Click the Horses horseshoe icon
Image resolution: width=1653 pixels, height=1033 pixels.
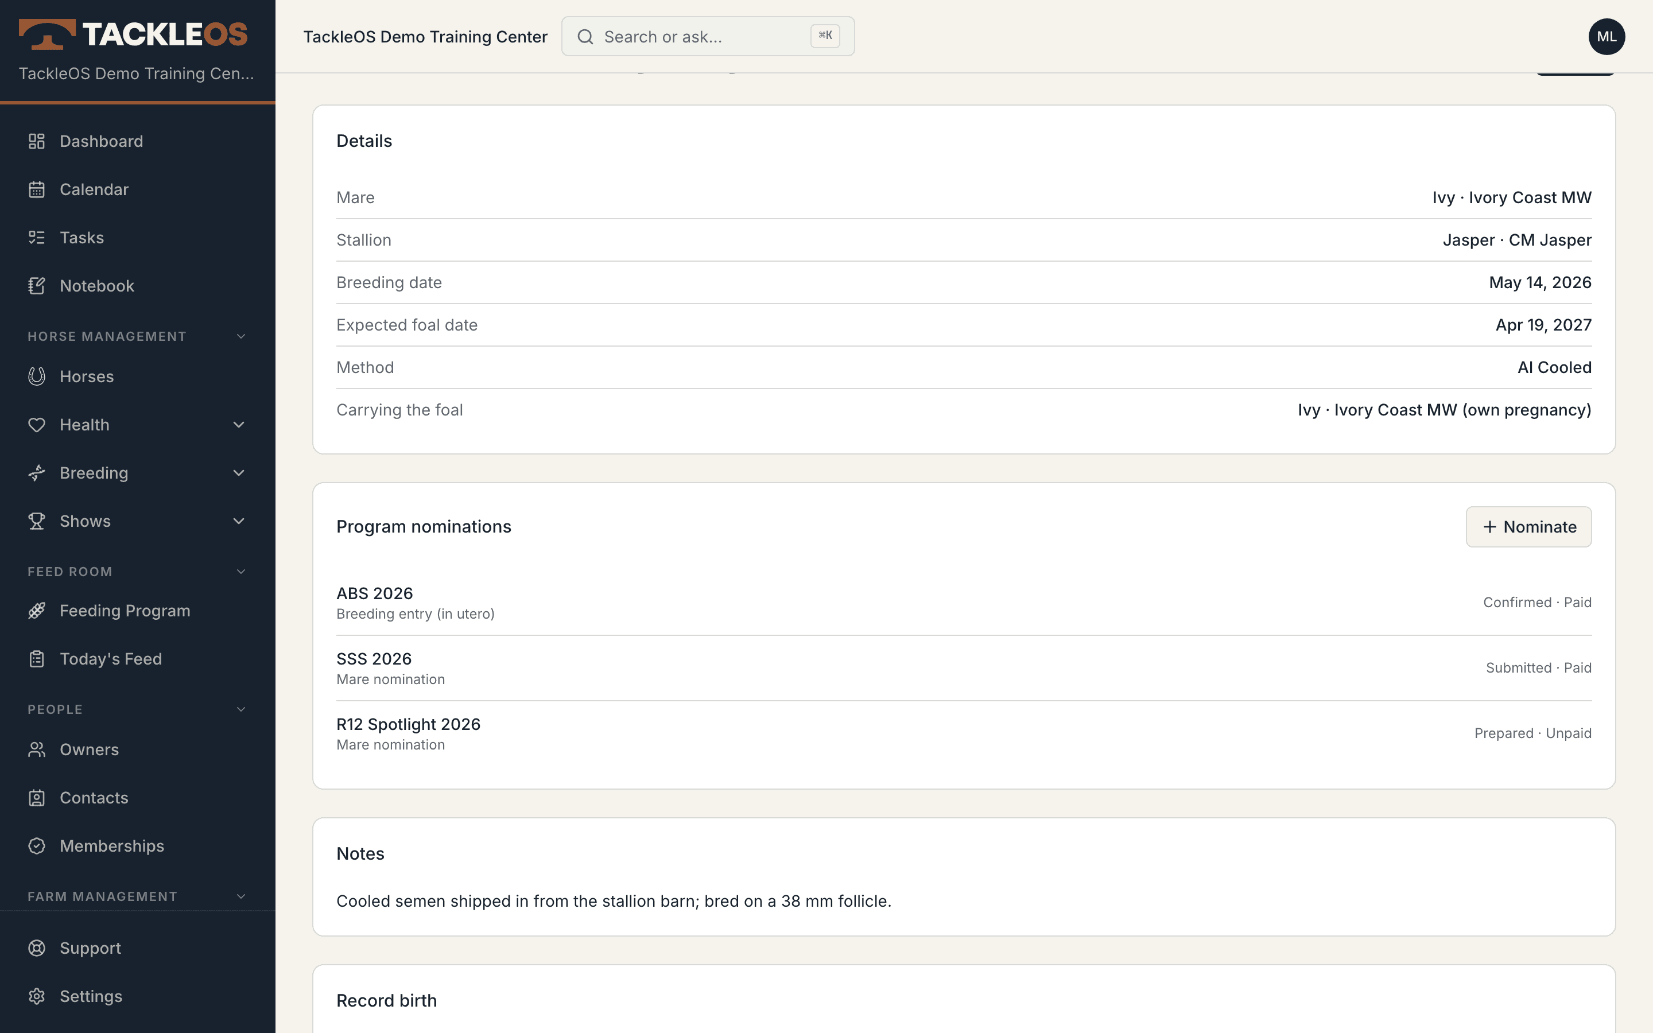pos(37,376)
